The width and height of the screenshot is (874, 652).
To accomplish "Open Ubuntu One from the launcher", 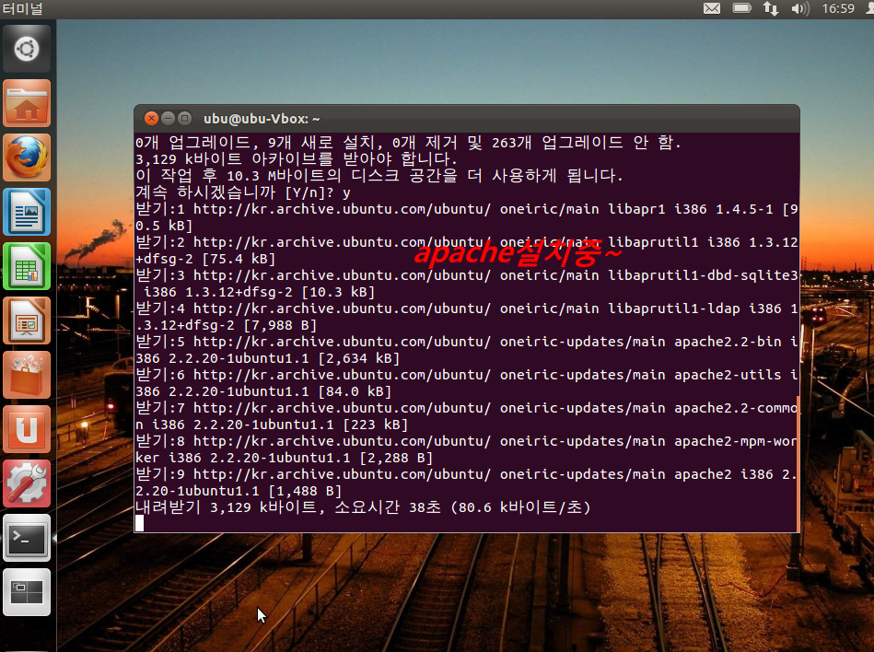I will 27,429.
